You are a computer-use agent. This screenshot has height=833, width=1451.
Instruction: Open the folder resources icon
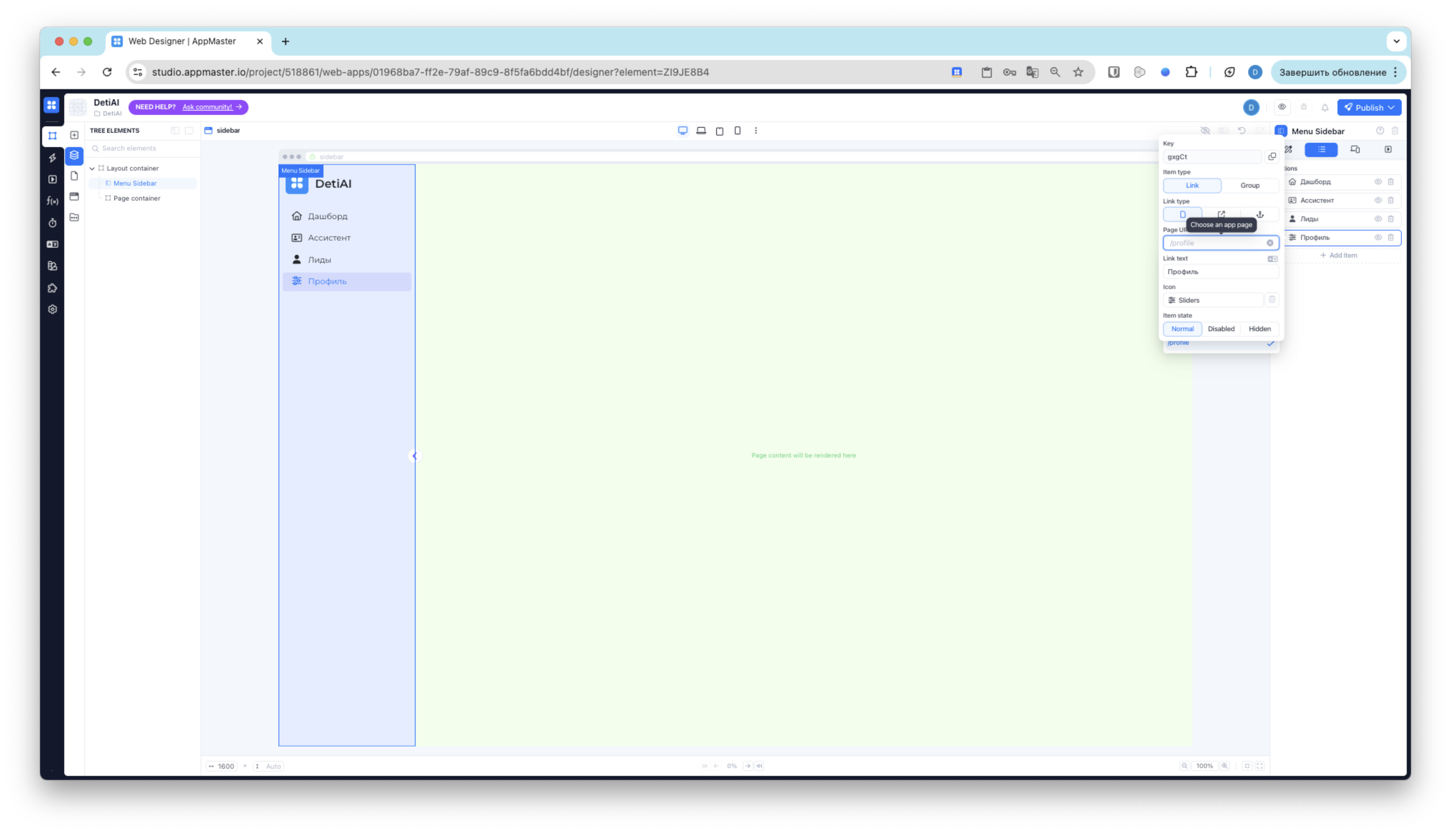point(74,217)
